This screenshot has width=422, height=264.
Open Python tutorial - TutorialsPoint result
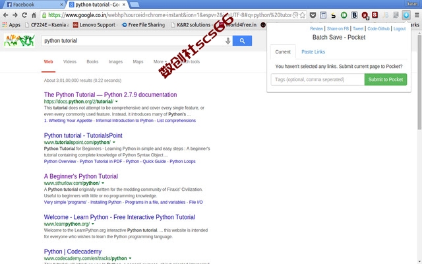click(x=83, y=135)
